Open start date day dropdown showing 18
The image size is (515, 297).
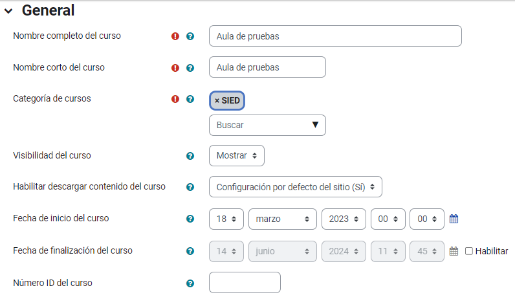tap(226, 219)
